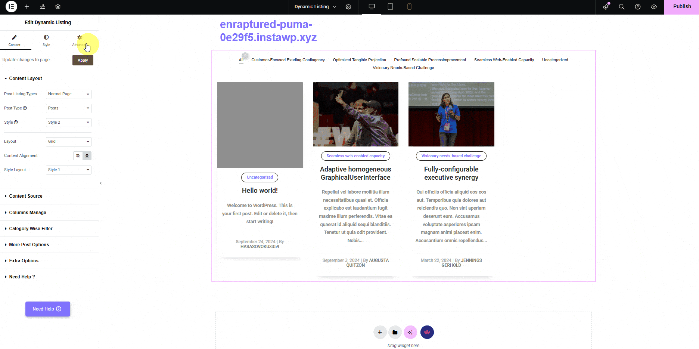Viewport: 699px width, 349px height.
Task: Set content alignment to left
Action: pos(78,156)
